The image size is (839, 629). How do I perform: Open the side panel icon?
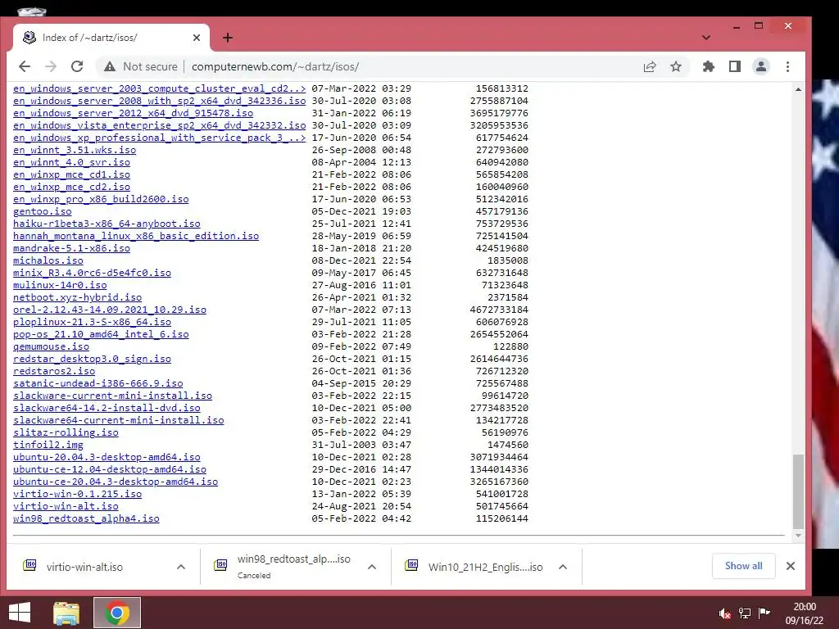735,66
